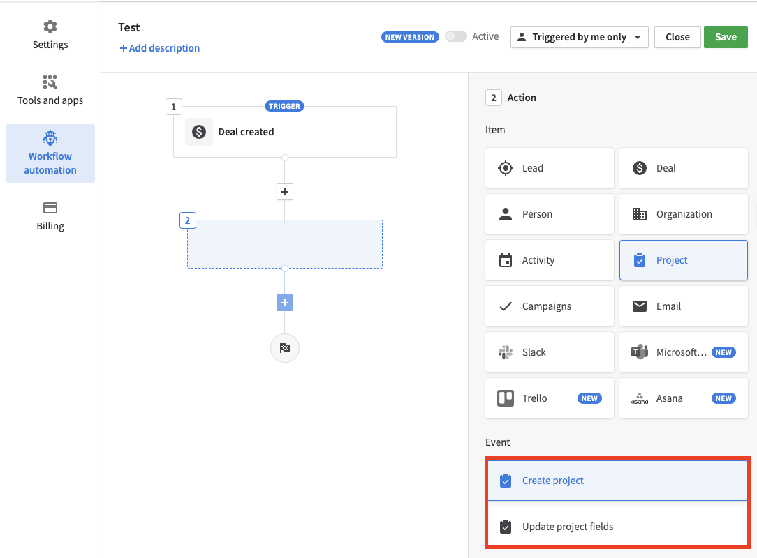This screenshot has width=757, height=558.
Task: Click Add description under the workflow title
Action: coord(159,48)
